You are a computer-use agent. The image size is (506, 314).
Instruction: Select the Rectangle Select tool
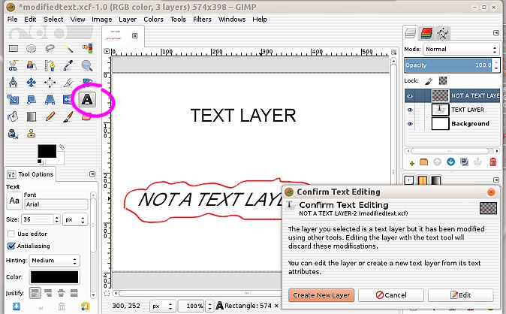pos(14,49)
